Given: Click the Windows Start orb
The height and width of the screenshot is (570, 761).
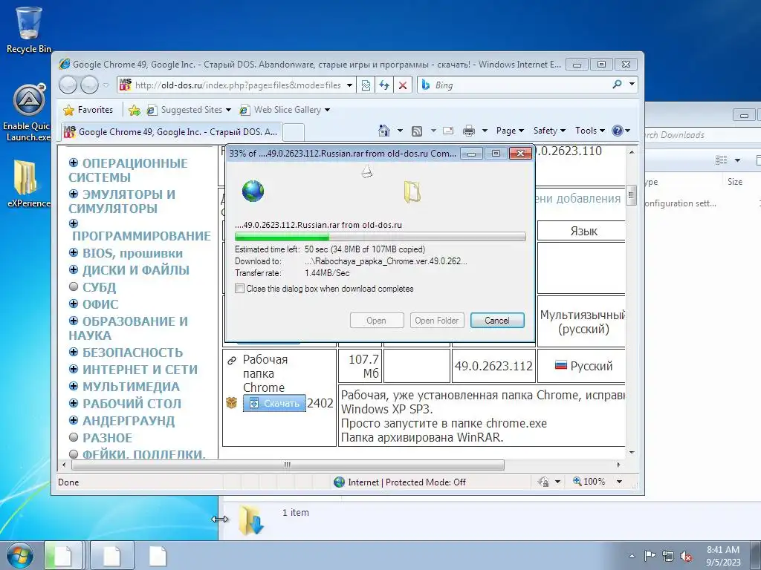Looking at the screenshot, I should tap(20, 555).
